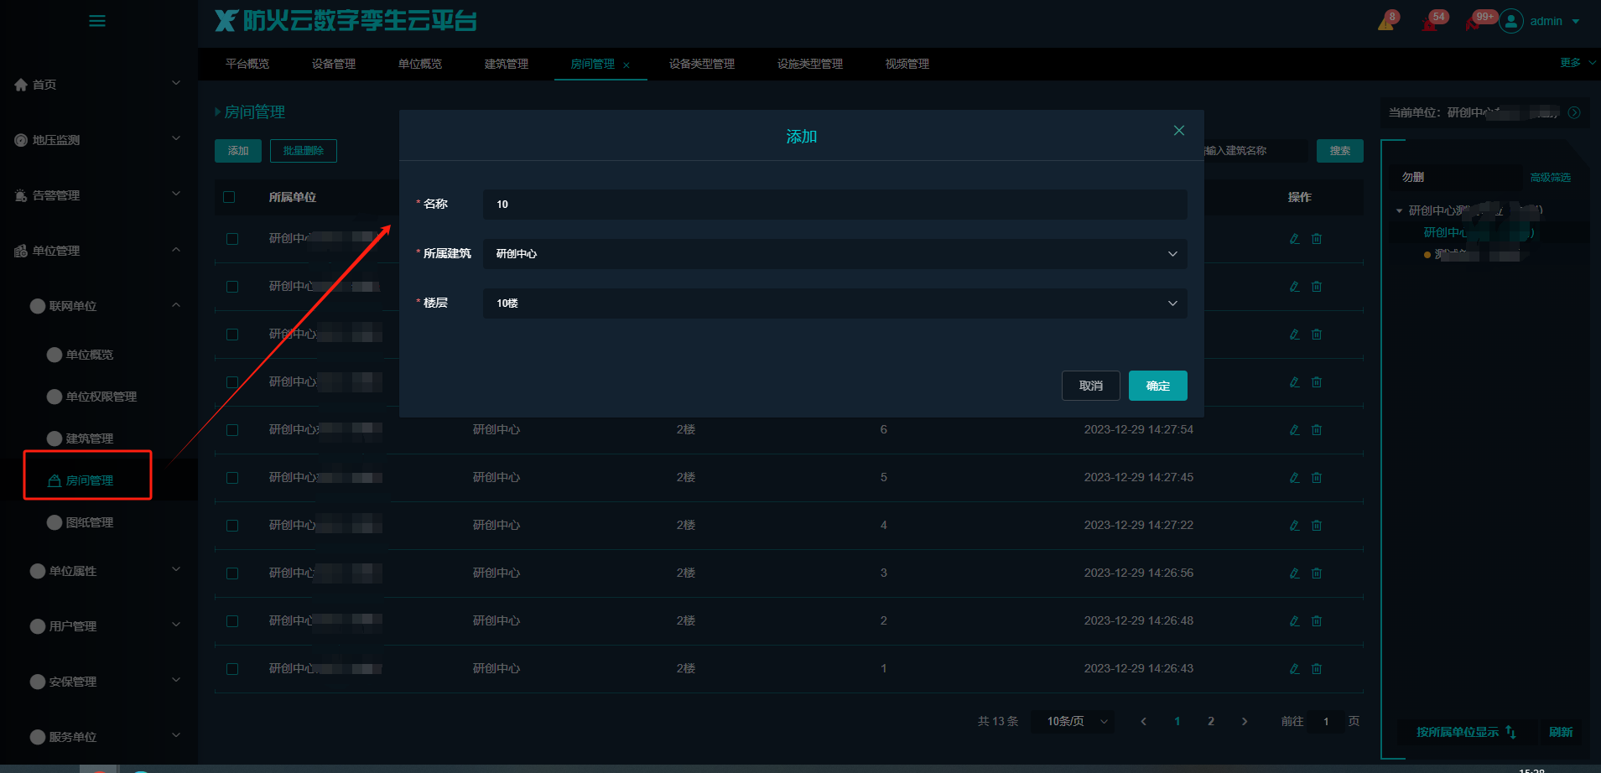Screen dimensions: 1601x773
Task: Expand the 单位属性 sidebar menu
Action: [176, 569]
